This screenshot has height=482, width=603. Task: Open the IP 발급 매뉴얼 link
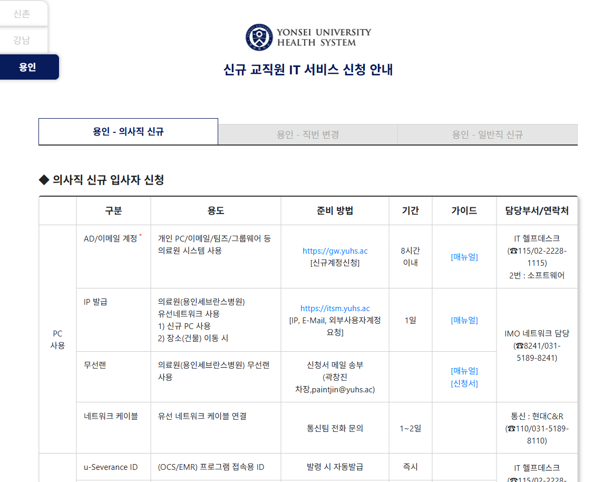pos(464,320)
